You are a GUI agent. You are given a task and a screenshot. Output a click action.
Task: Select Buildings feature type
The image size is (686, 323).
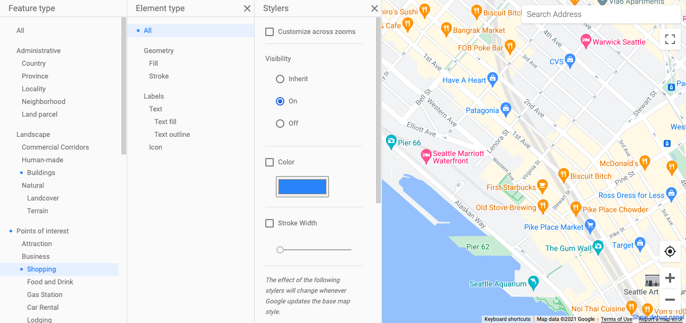pos(41,173)
